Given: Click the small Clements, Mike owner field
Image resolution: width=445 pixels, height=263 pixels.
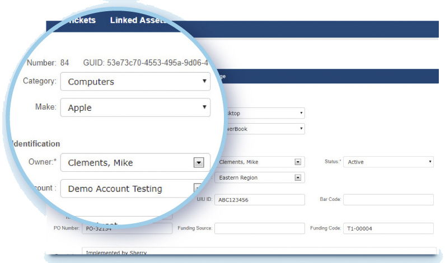Looking at the screenshot, I should pos(255,162).
